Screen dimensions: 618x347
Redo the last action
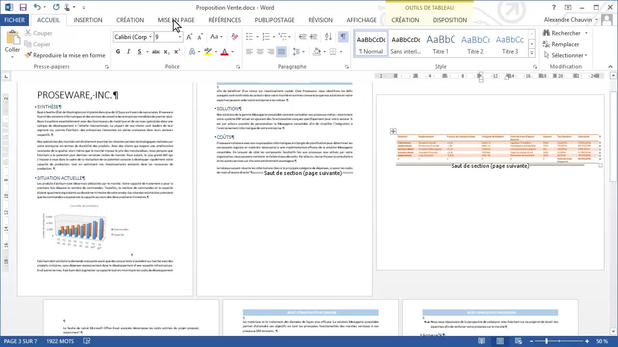(x=56, y=7)
